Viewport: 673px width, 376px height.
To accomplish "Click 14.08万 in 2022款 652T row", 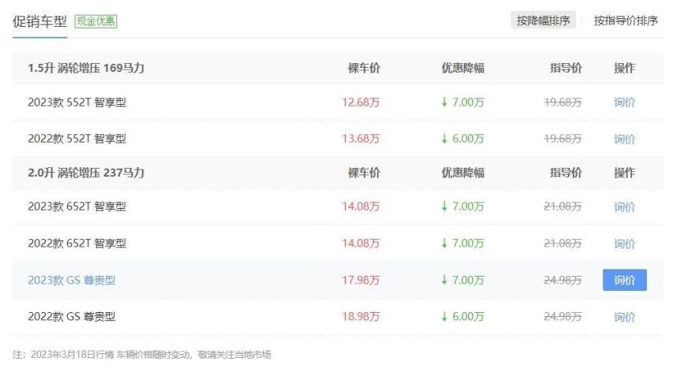I will click(360, 244).
